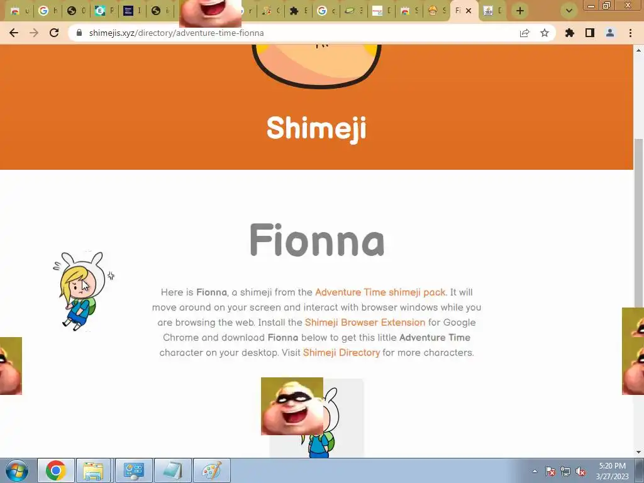Close the active Fionna tab

point(469,11)
